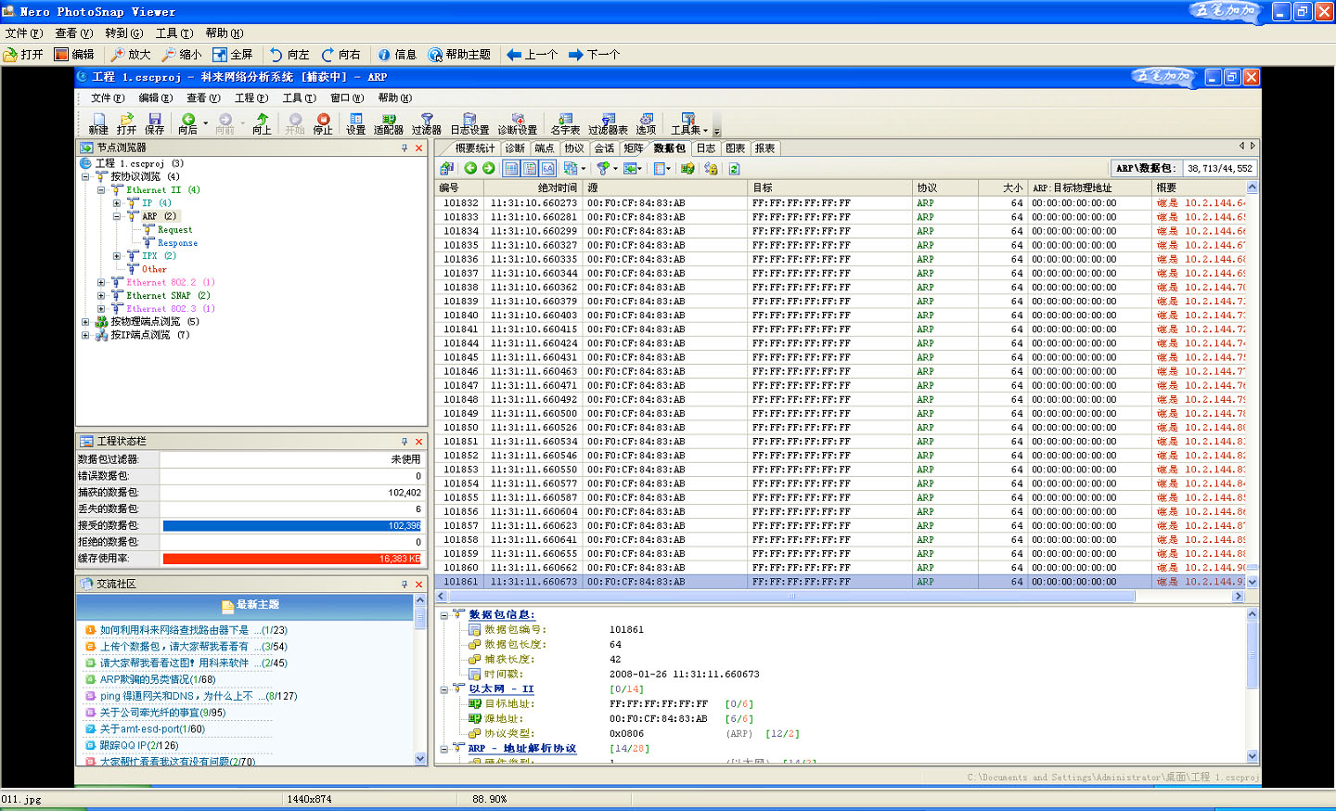Screen dimensions: 1336x811
Task: Expand the IPX protocol tree node
Action: (117, 256)
